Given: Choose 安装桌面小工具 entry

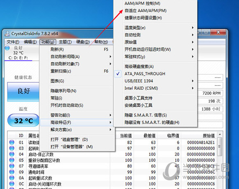Looking at the screenshot, I should (155, 105).
